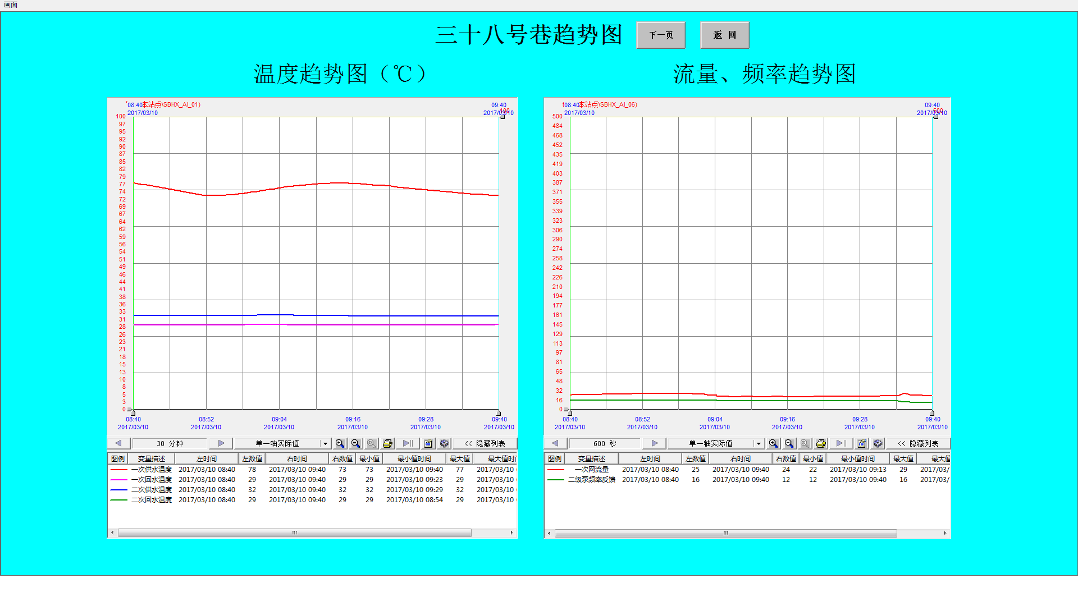This screenshot has height=606, width=1078.
Task: Open settings gear on temperature chart toolbar
Action: [444, 443]
